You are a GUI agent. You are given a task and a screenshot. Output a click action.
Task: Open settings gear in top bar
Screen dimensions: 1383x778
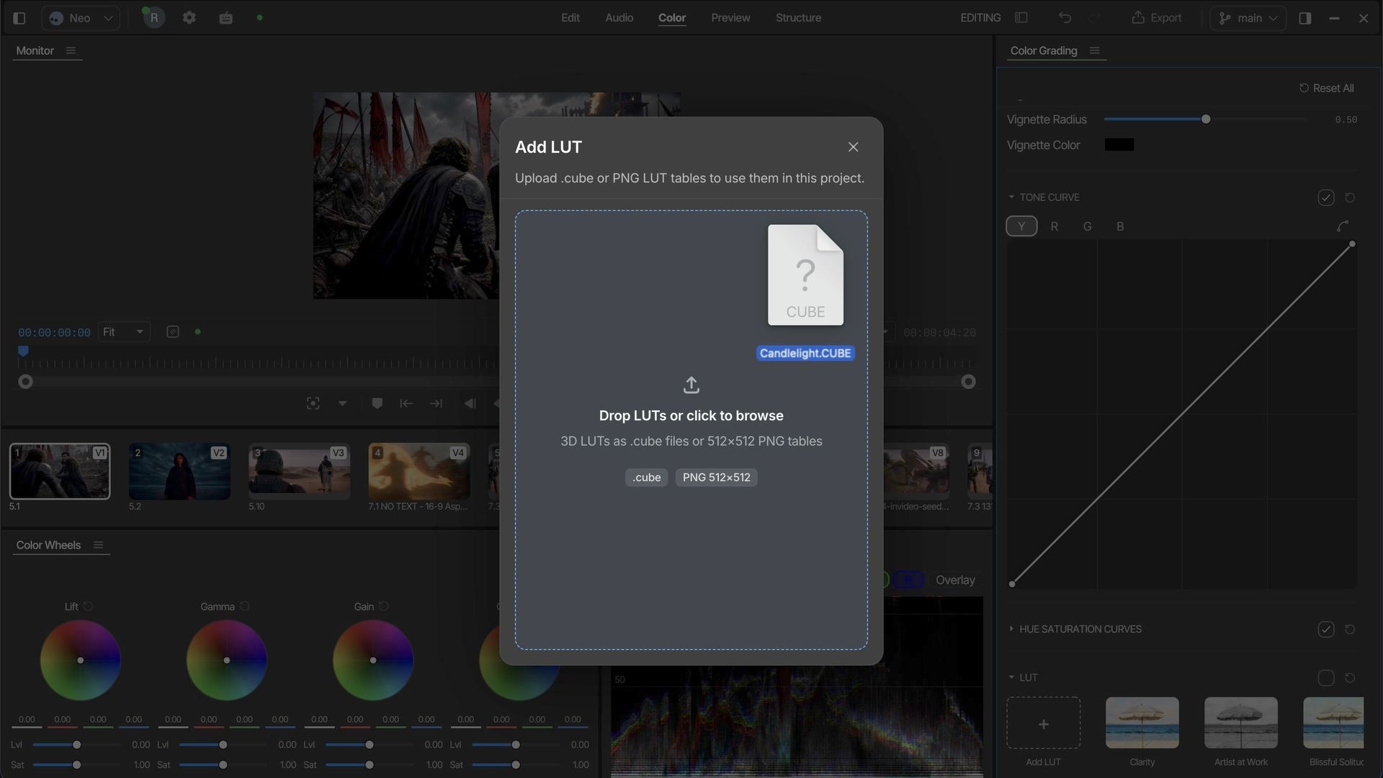[x=189, y=18]
